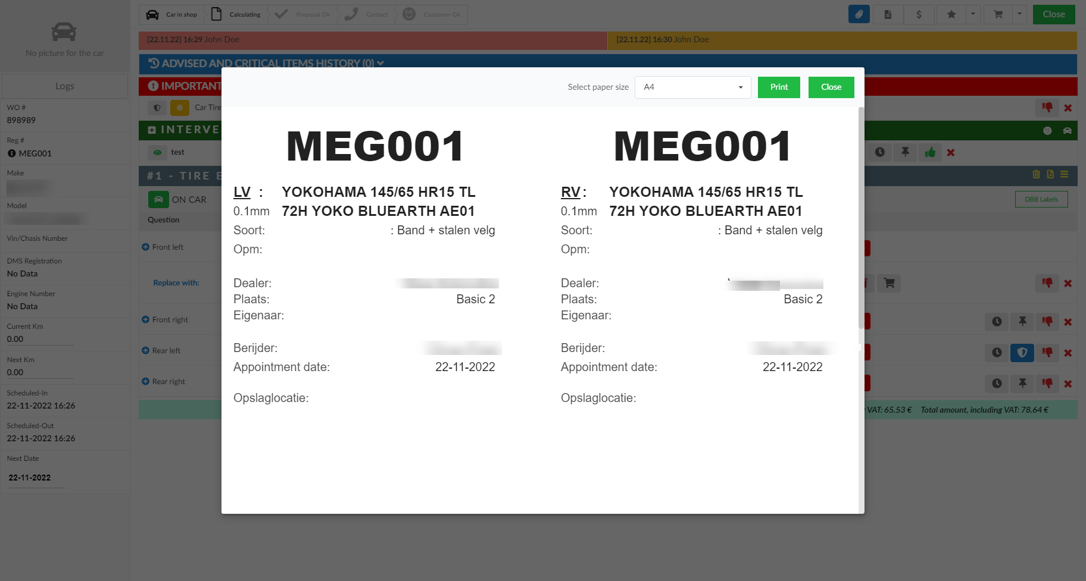The width and height of the screenshot is (1086, 581).
Task: Open dropdown arrow next to cart icon
Action: pyautogui.click(x=1019, y=14)
